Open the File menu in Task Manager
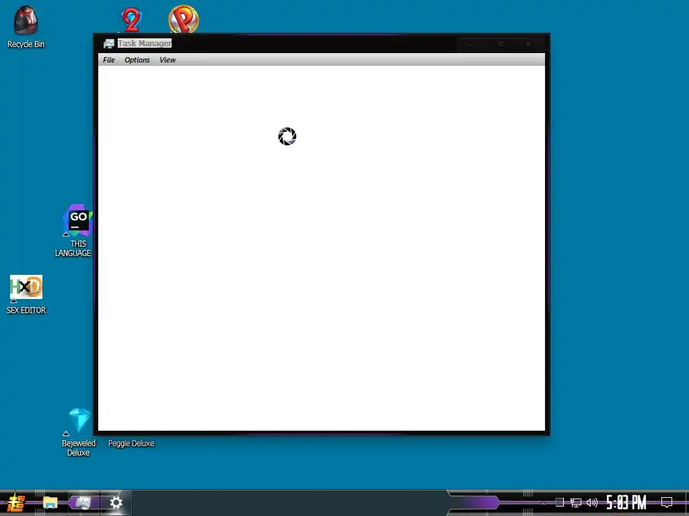The height and width of the screenshot is (516, 689). point(108,60)
